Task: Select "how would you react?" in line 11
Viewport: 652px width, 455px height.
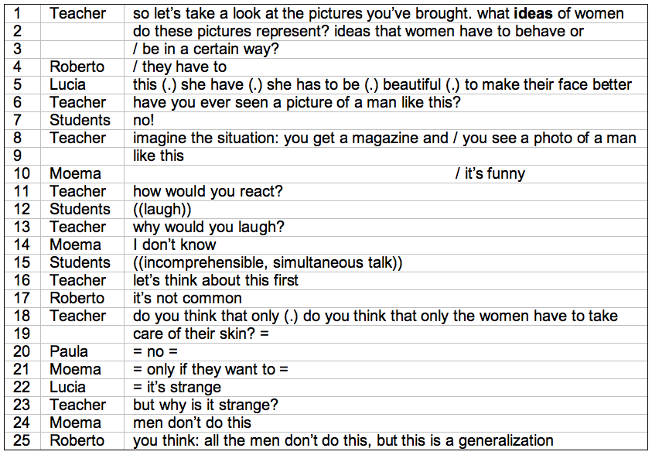Action: pos(207,191)
